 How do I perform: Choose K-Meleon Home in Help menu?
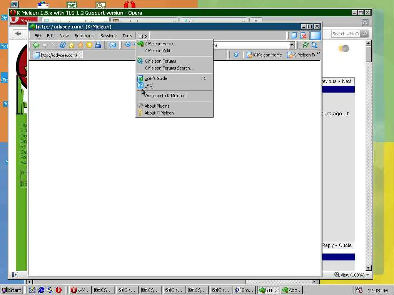pos(175,44)
